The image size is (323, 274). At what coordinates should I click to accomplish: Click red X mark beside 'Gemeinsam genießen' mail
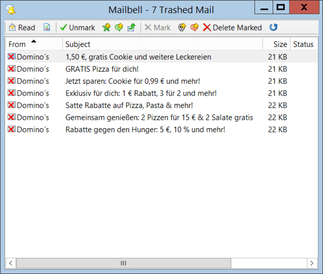[x=12, y=117]
